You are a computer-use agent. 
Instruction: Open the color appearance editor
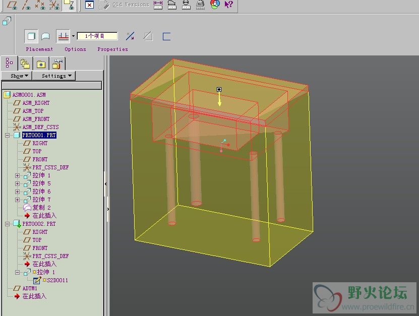coord(215,4)
